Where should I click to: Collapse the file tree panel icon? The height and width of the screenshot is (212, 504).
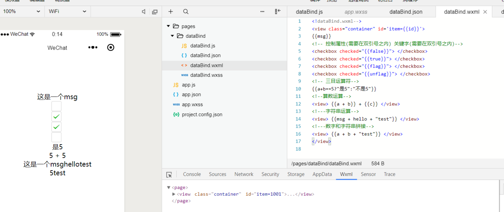click(x=278, y=11)
